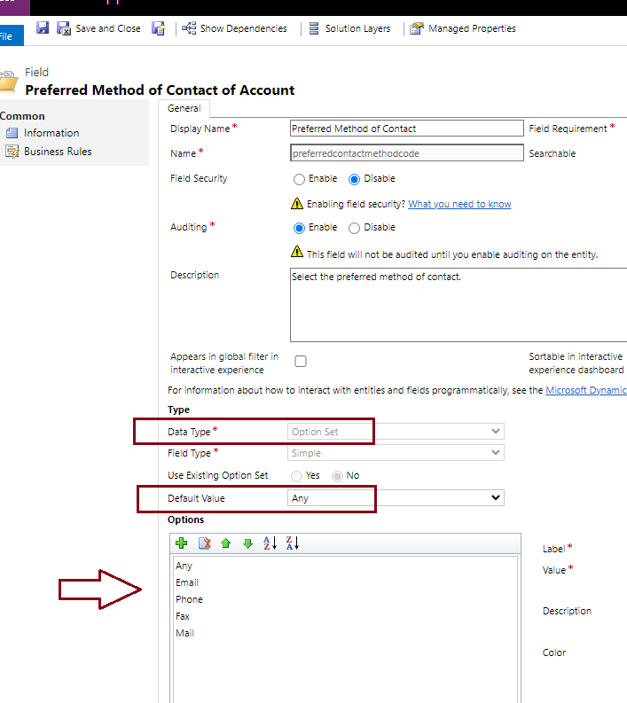Image resolution: width=627 pixels, height=703 pixels.
Task: Enable Field Security radio button
Action: tap(299, 179)
